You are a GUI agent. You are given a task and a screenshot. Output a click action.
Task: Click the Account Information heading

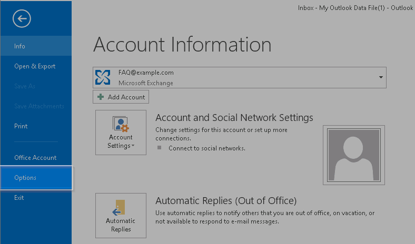pos(182,44)
